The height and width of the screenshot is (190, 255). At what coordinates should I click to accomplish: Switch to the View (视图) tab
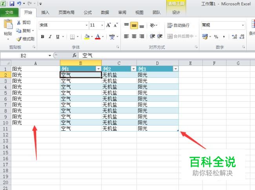coord(140,13)
